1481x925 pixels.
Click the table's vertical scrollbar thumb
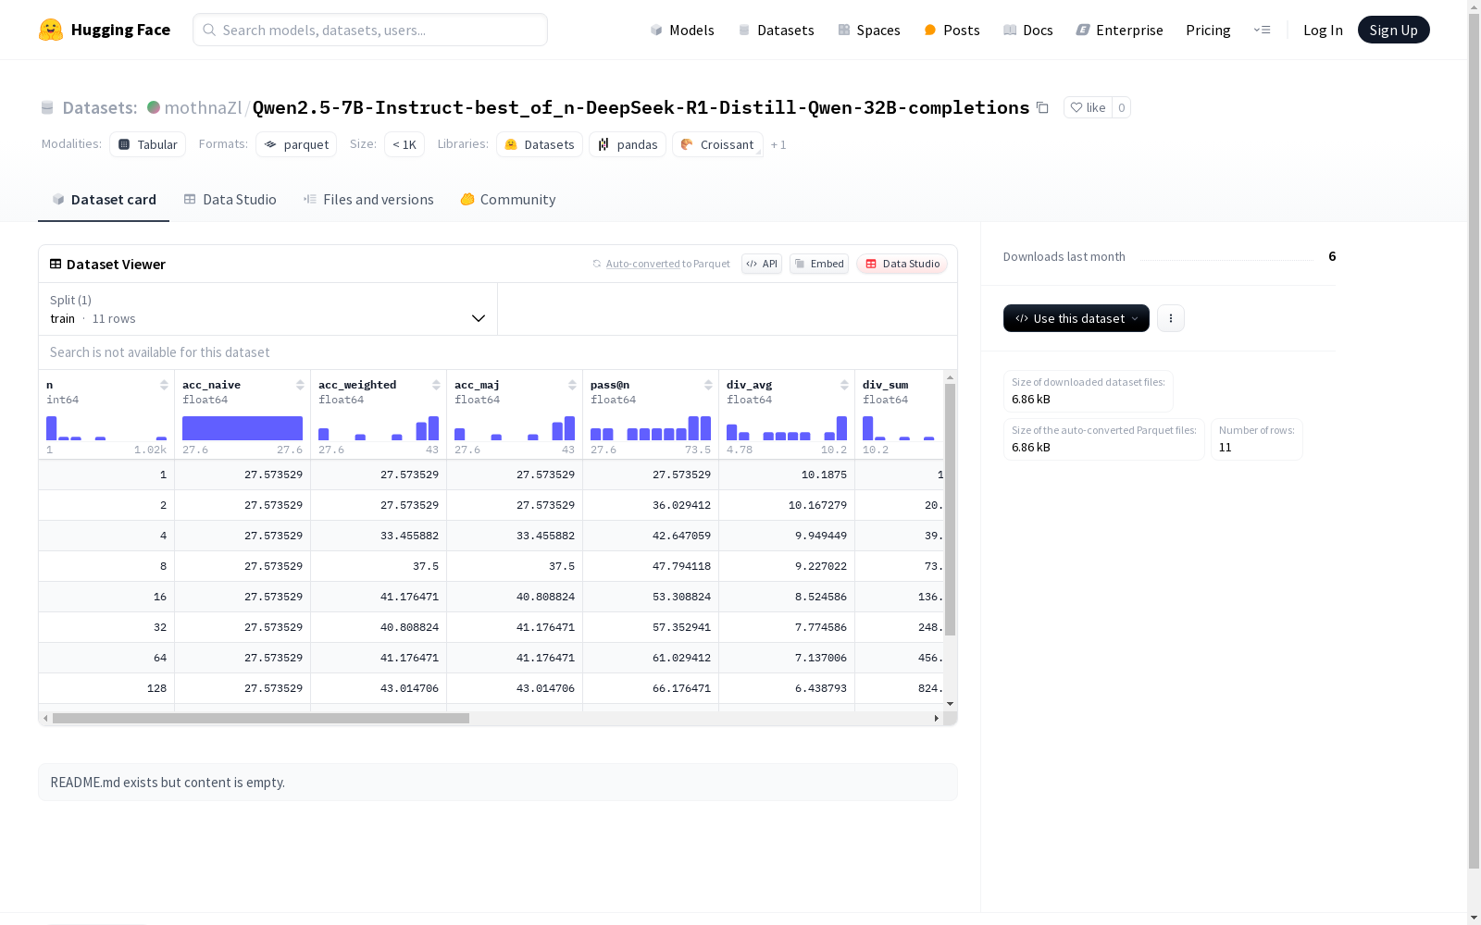pyautogui.click(x=950, y=510)
